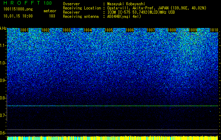Image resolution: width=221 pixels, height=140 pixels.
Task: Click the 0.7 frequency axis label
Action: (3, 115)
